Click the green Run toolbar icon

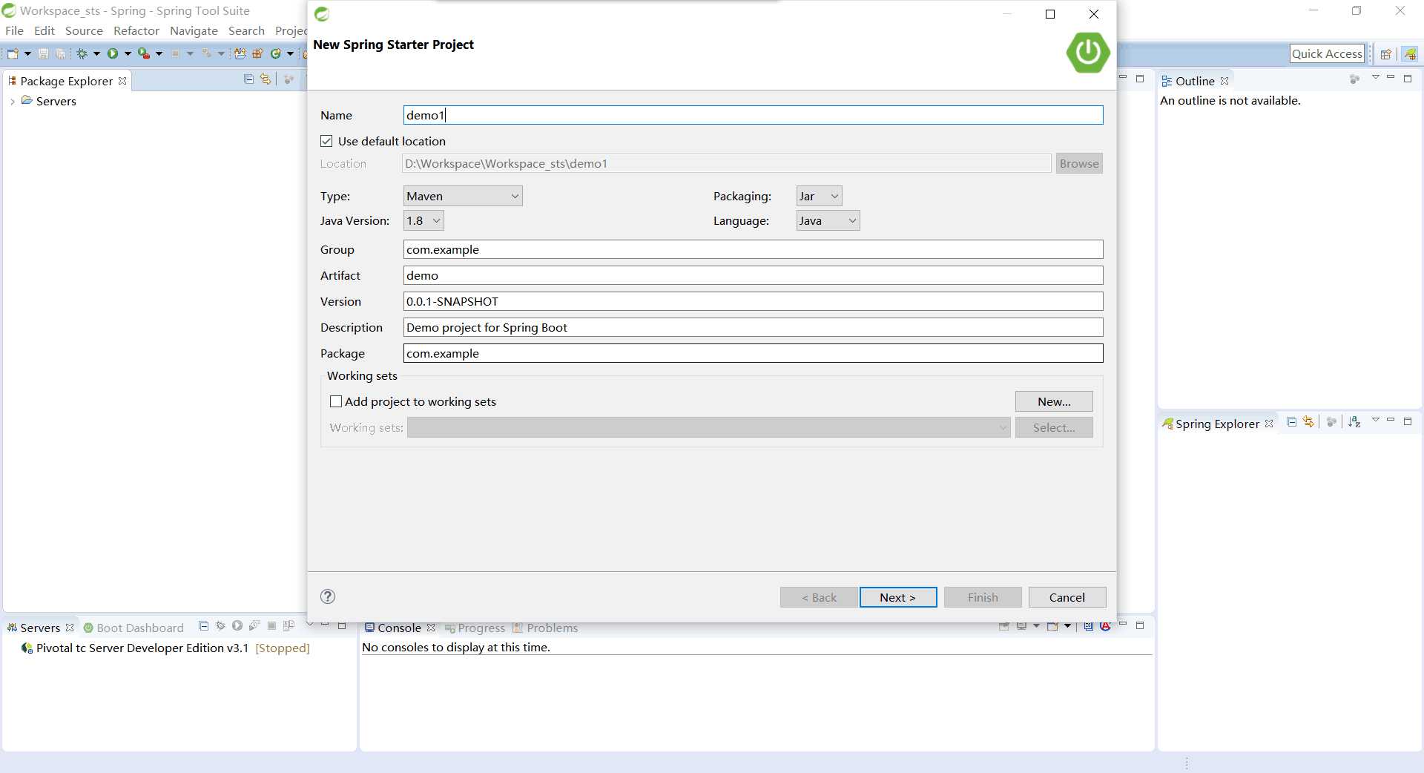113,53
